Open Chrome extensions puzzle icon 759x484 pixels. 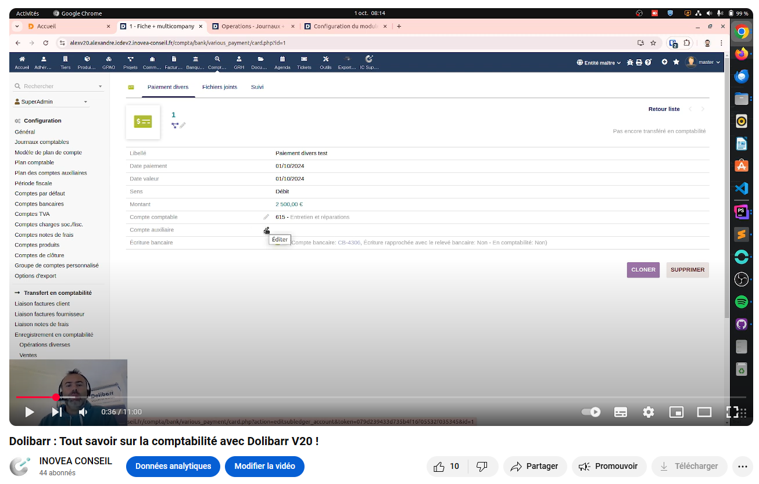688,43
